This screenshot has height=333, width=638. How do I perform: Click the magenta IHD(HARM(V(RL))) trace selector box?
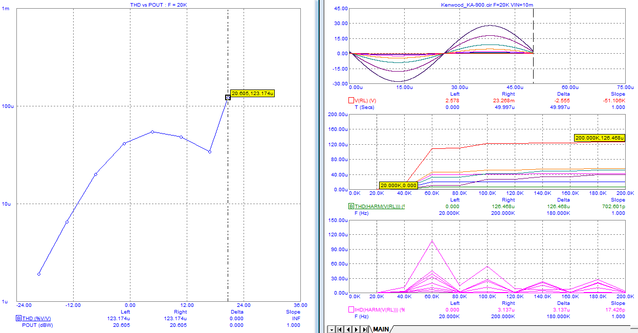351,309
